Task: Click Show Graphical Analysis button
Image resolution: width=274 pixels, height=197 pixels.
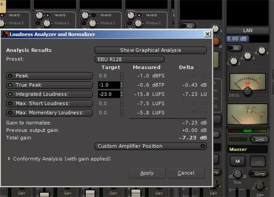Action: (x=150, y=50)
